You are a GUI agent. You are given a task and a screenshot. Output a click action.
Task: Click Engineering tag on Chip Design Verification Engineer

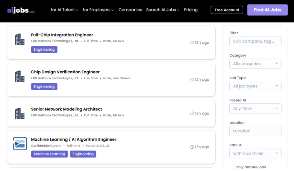[44, 87]
